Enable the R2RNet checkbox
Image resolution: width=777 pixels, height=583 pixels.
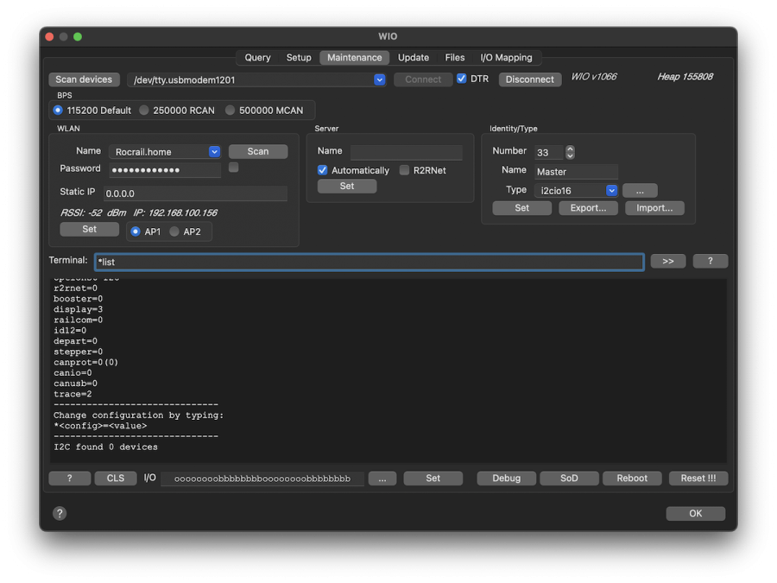tap(404, 170)
